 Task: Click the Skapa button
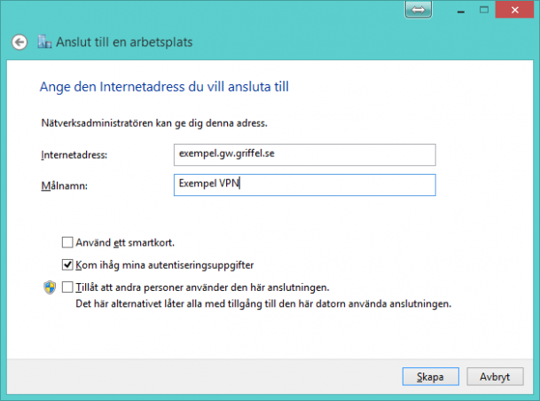[430, 376]
